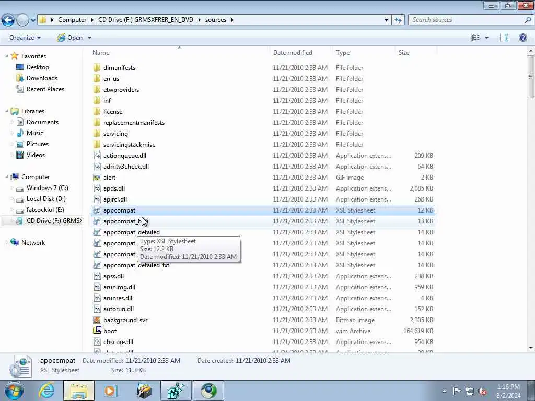Click the search magnifier icon
The height and width of the screenshot is (401, 535).
coord(528,20)
